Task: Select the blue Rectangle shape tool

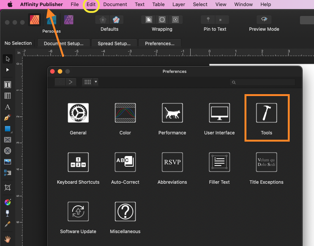Action: pyautogui.click(x=8, y=129)
